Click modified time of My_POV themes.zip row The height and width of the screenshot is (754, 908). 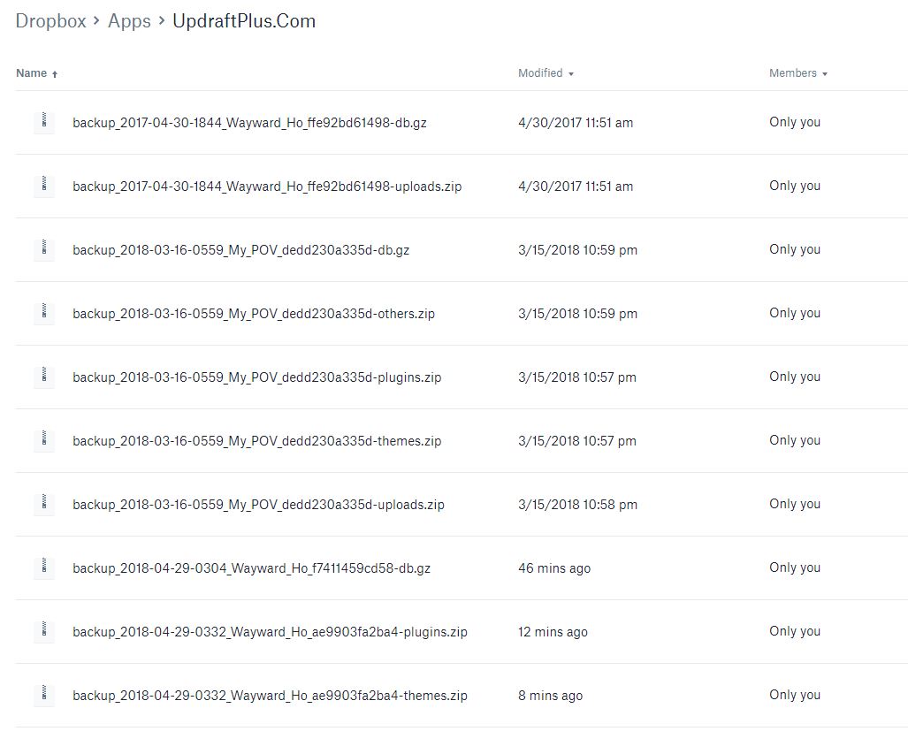click(x=577, y=441)
